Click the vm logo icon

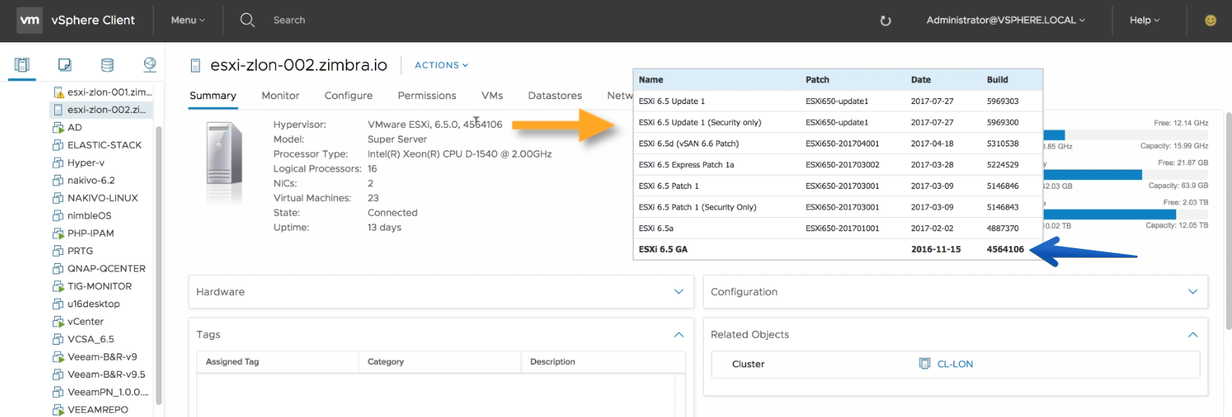point(30,20)
